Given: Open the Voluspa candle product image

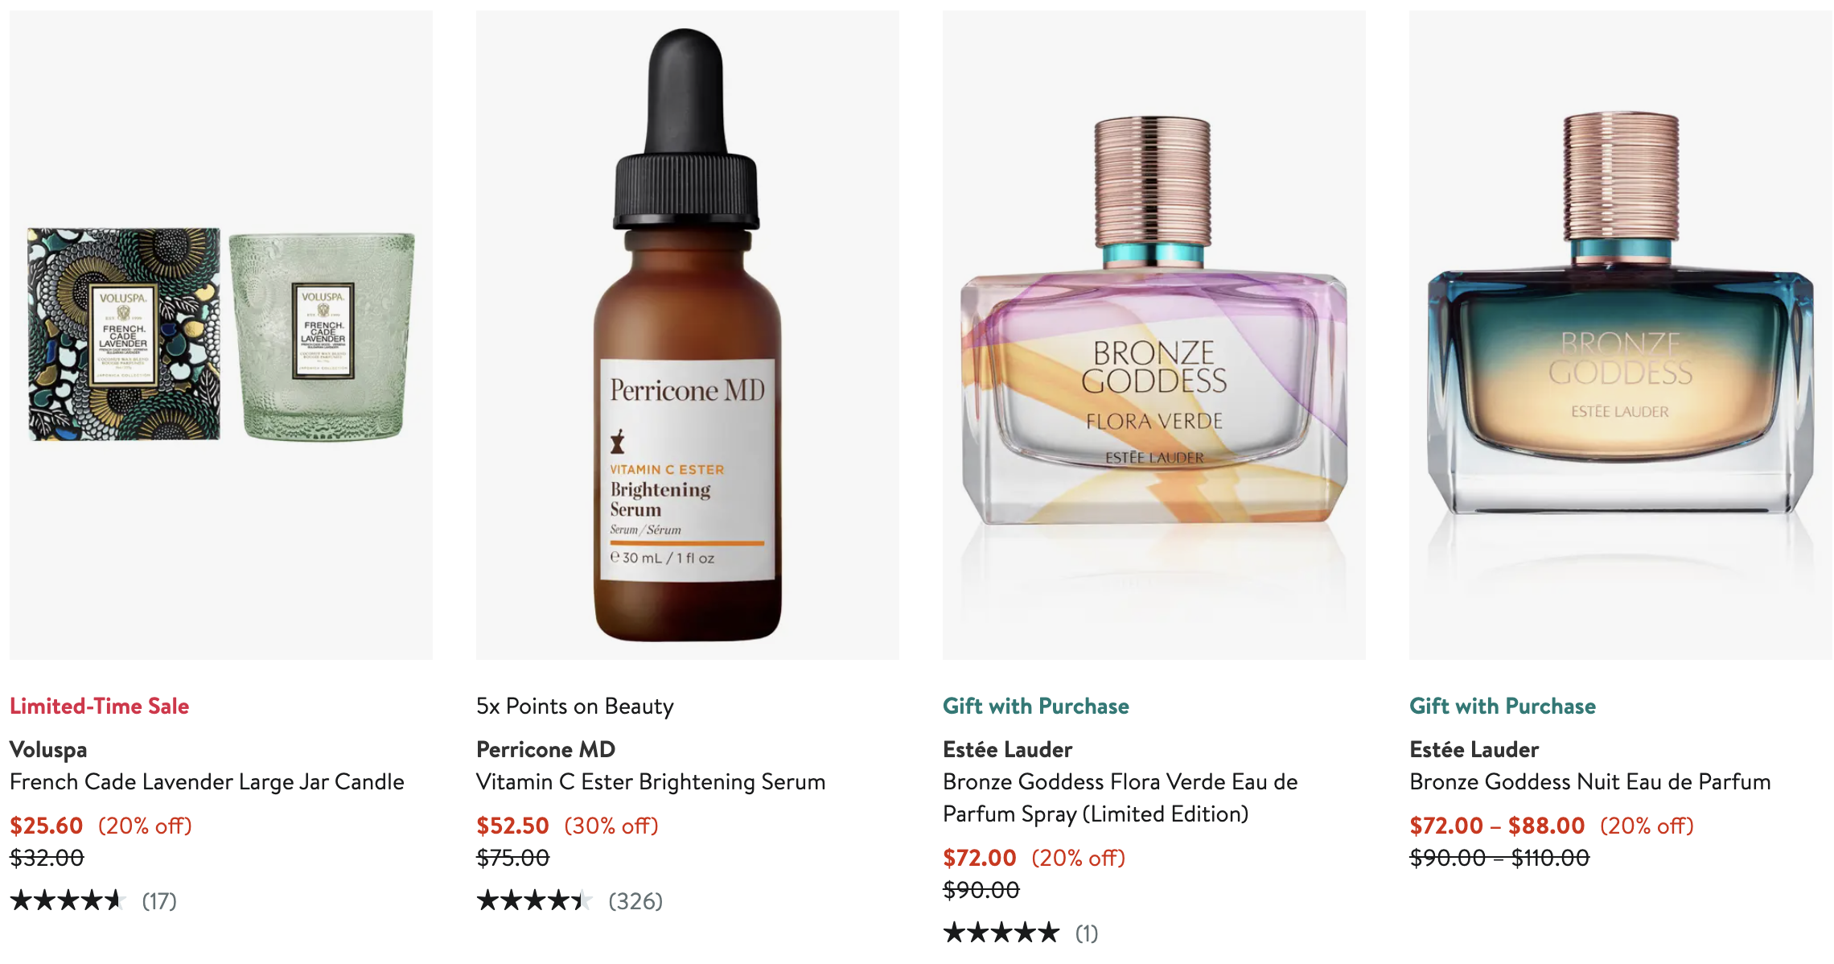Looking at the screenshot, I should click(x=221, y=335).
